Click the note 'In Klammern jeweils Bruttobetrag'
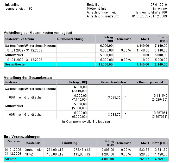176x163 pixels. 86,122
